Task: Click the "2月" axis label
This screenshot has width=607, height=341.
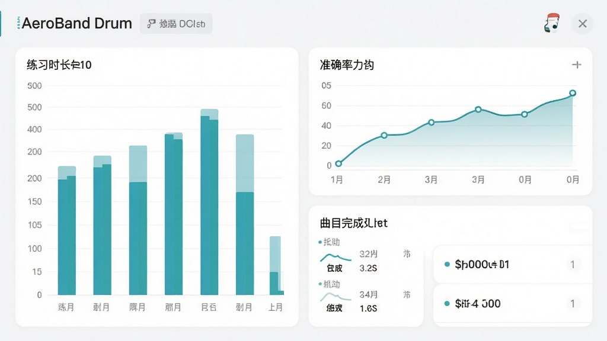Action: pos(384,179)
